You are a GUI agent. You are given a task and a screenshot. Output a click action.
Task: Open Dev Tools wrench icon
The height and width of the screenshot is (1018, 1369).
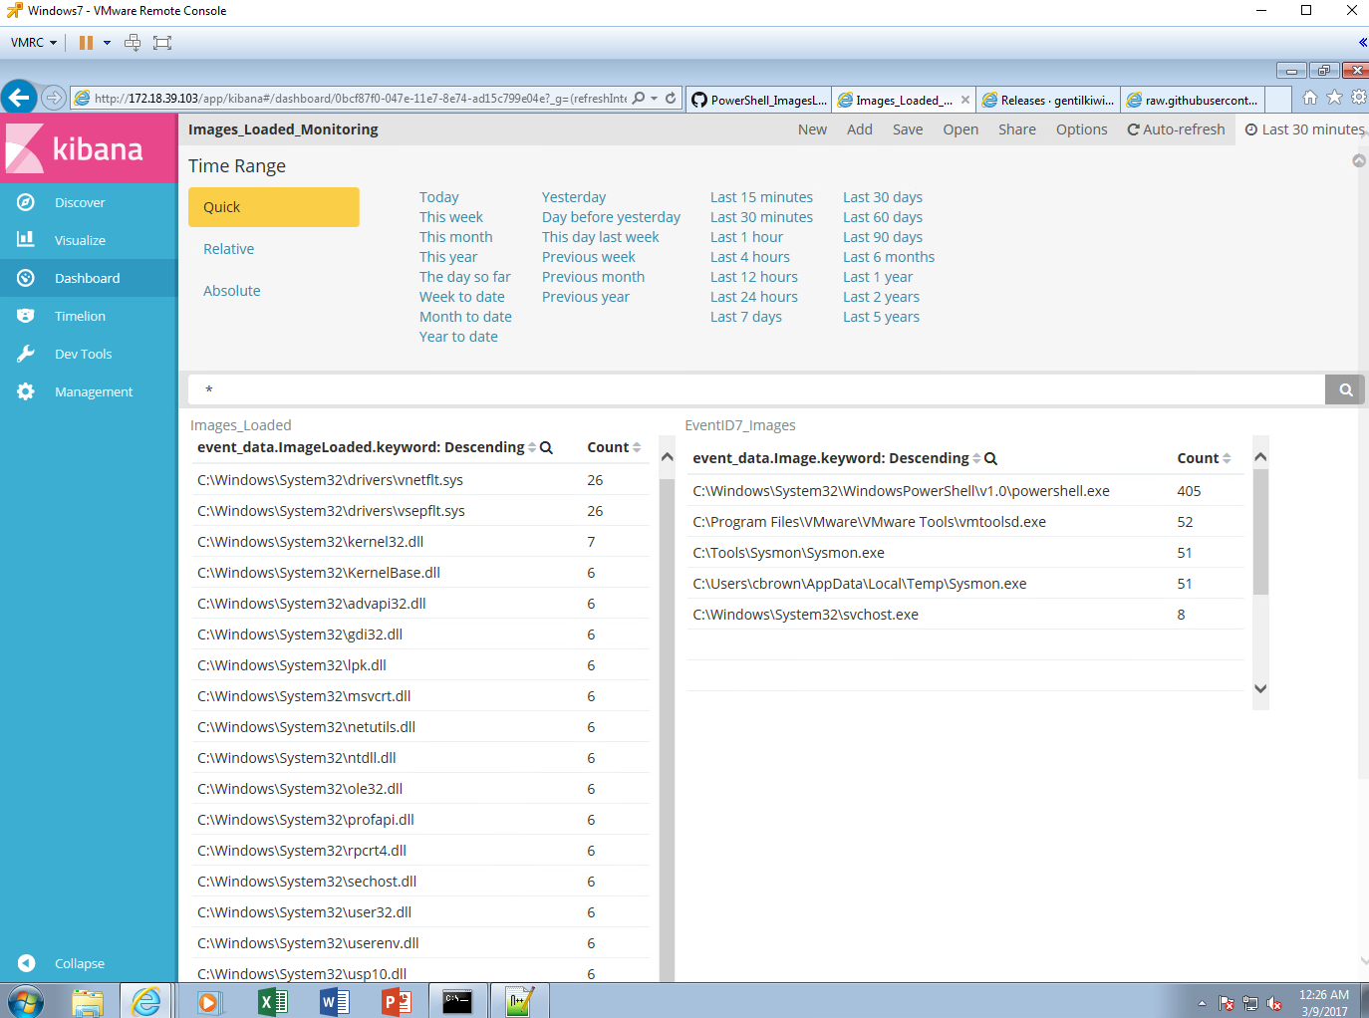(x=26, y=354)
